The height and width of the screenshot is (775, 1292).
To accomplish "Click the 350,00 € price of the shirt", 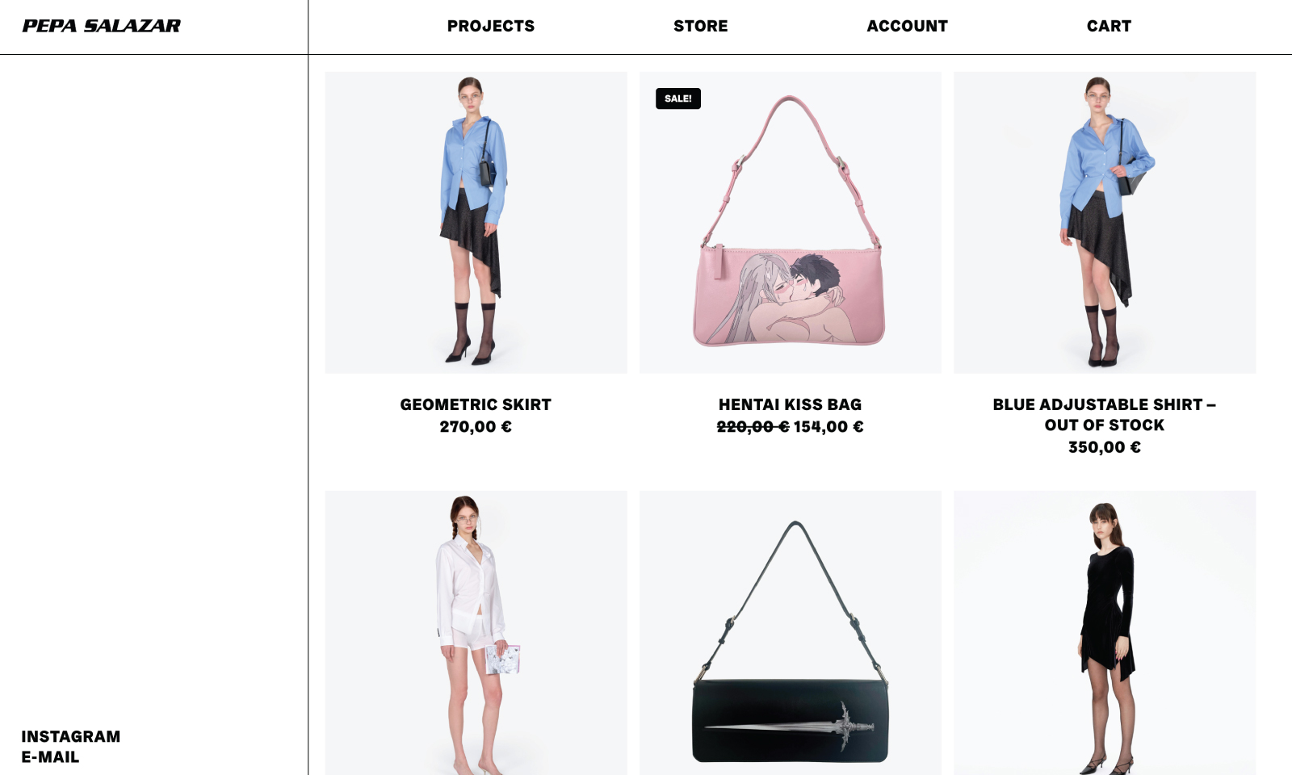I will click(x=1105, y=447).
